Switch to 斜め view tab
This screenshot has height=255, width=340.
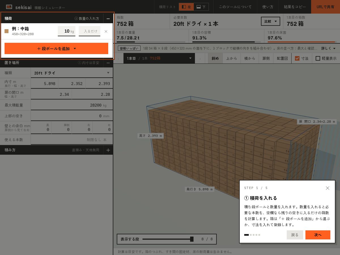(215, 58)
